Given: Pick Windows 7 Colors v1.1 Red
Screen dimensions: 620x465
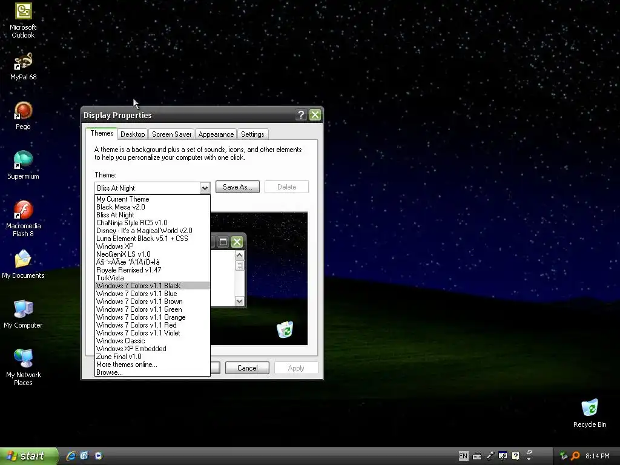Looking at the screenshot, I should (x=152, y=325).
